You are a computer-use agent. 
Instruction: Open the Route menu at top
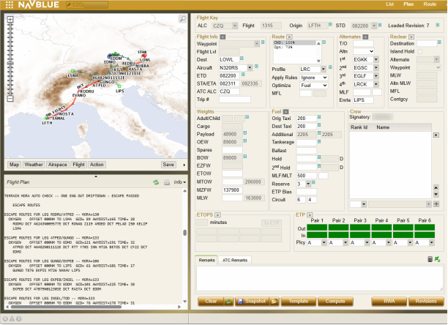pyautogui.click(x=429, y=4)
